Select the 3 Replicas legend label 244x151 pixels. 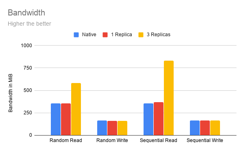[159, 35]
